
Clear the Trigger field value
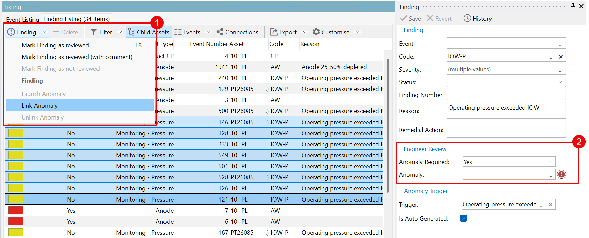550,205
